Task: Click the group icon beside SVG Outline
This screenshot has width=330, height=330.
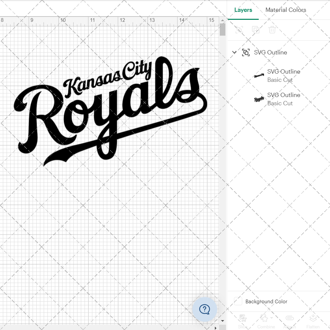Action: 246,52
